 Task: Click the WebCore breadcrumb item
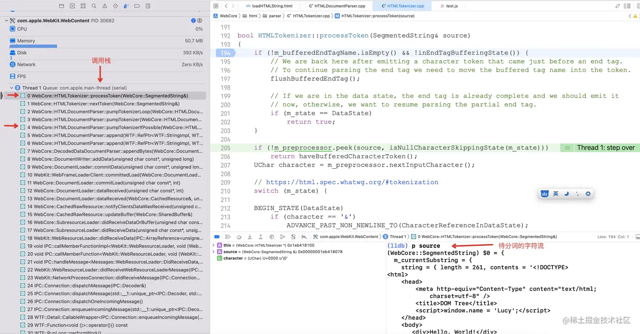[x=225, y=16]
